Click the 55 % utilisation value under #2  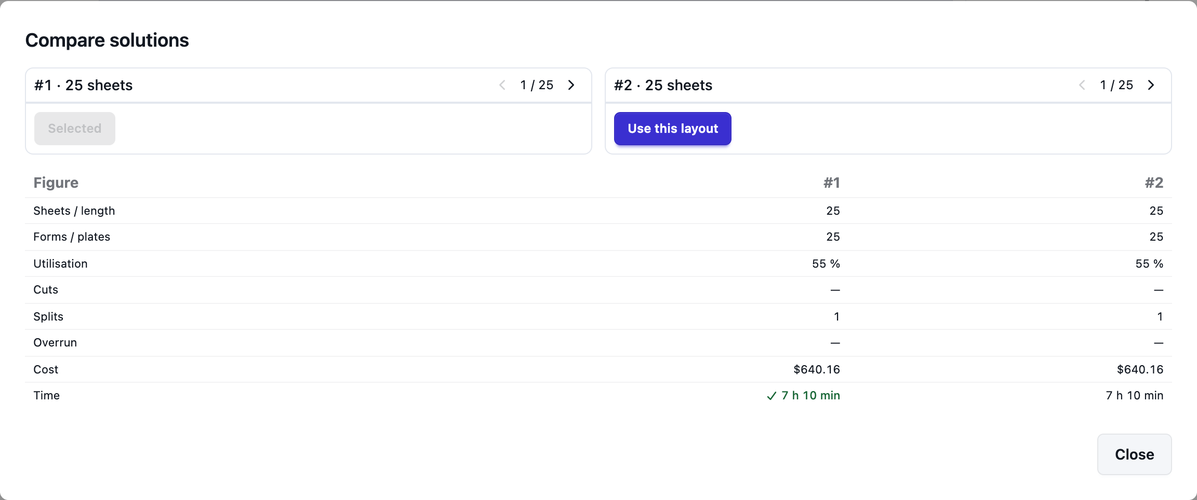1149,263
